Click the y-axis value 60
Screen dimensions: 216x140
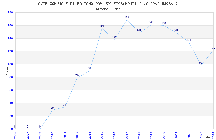click(11, 90)
